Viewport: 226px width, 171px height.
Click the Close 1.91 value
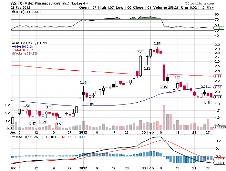pyautogui.click(x=142, y=7)
